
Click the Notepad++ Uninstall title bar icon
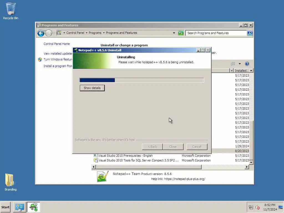coord(76,50)
